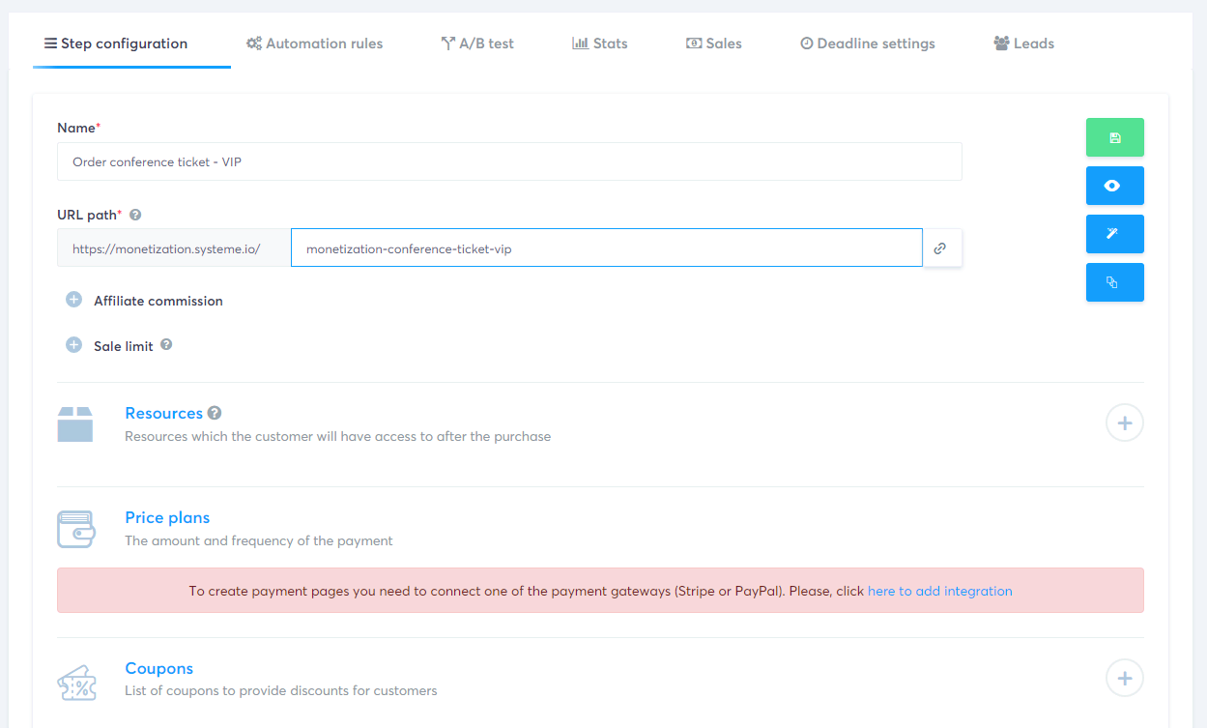This screenshot has width=1207, height=728.
Task: Add a resource with the Resources plus button
Action: [1125, 423]
